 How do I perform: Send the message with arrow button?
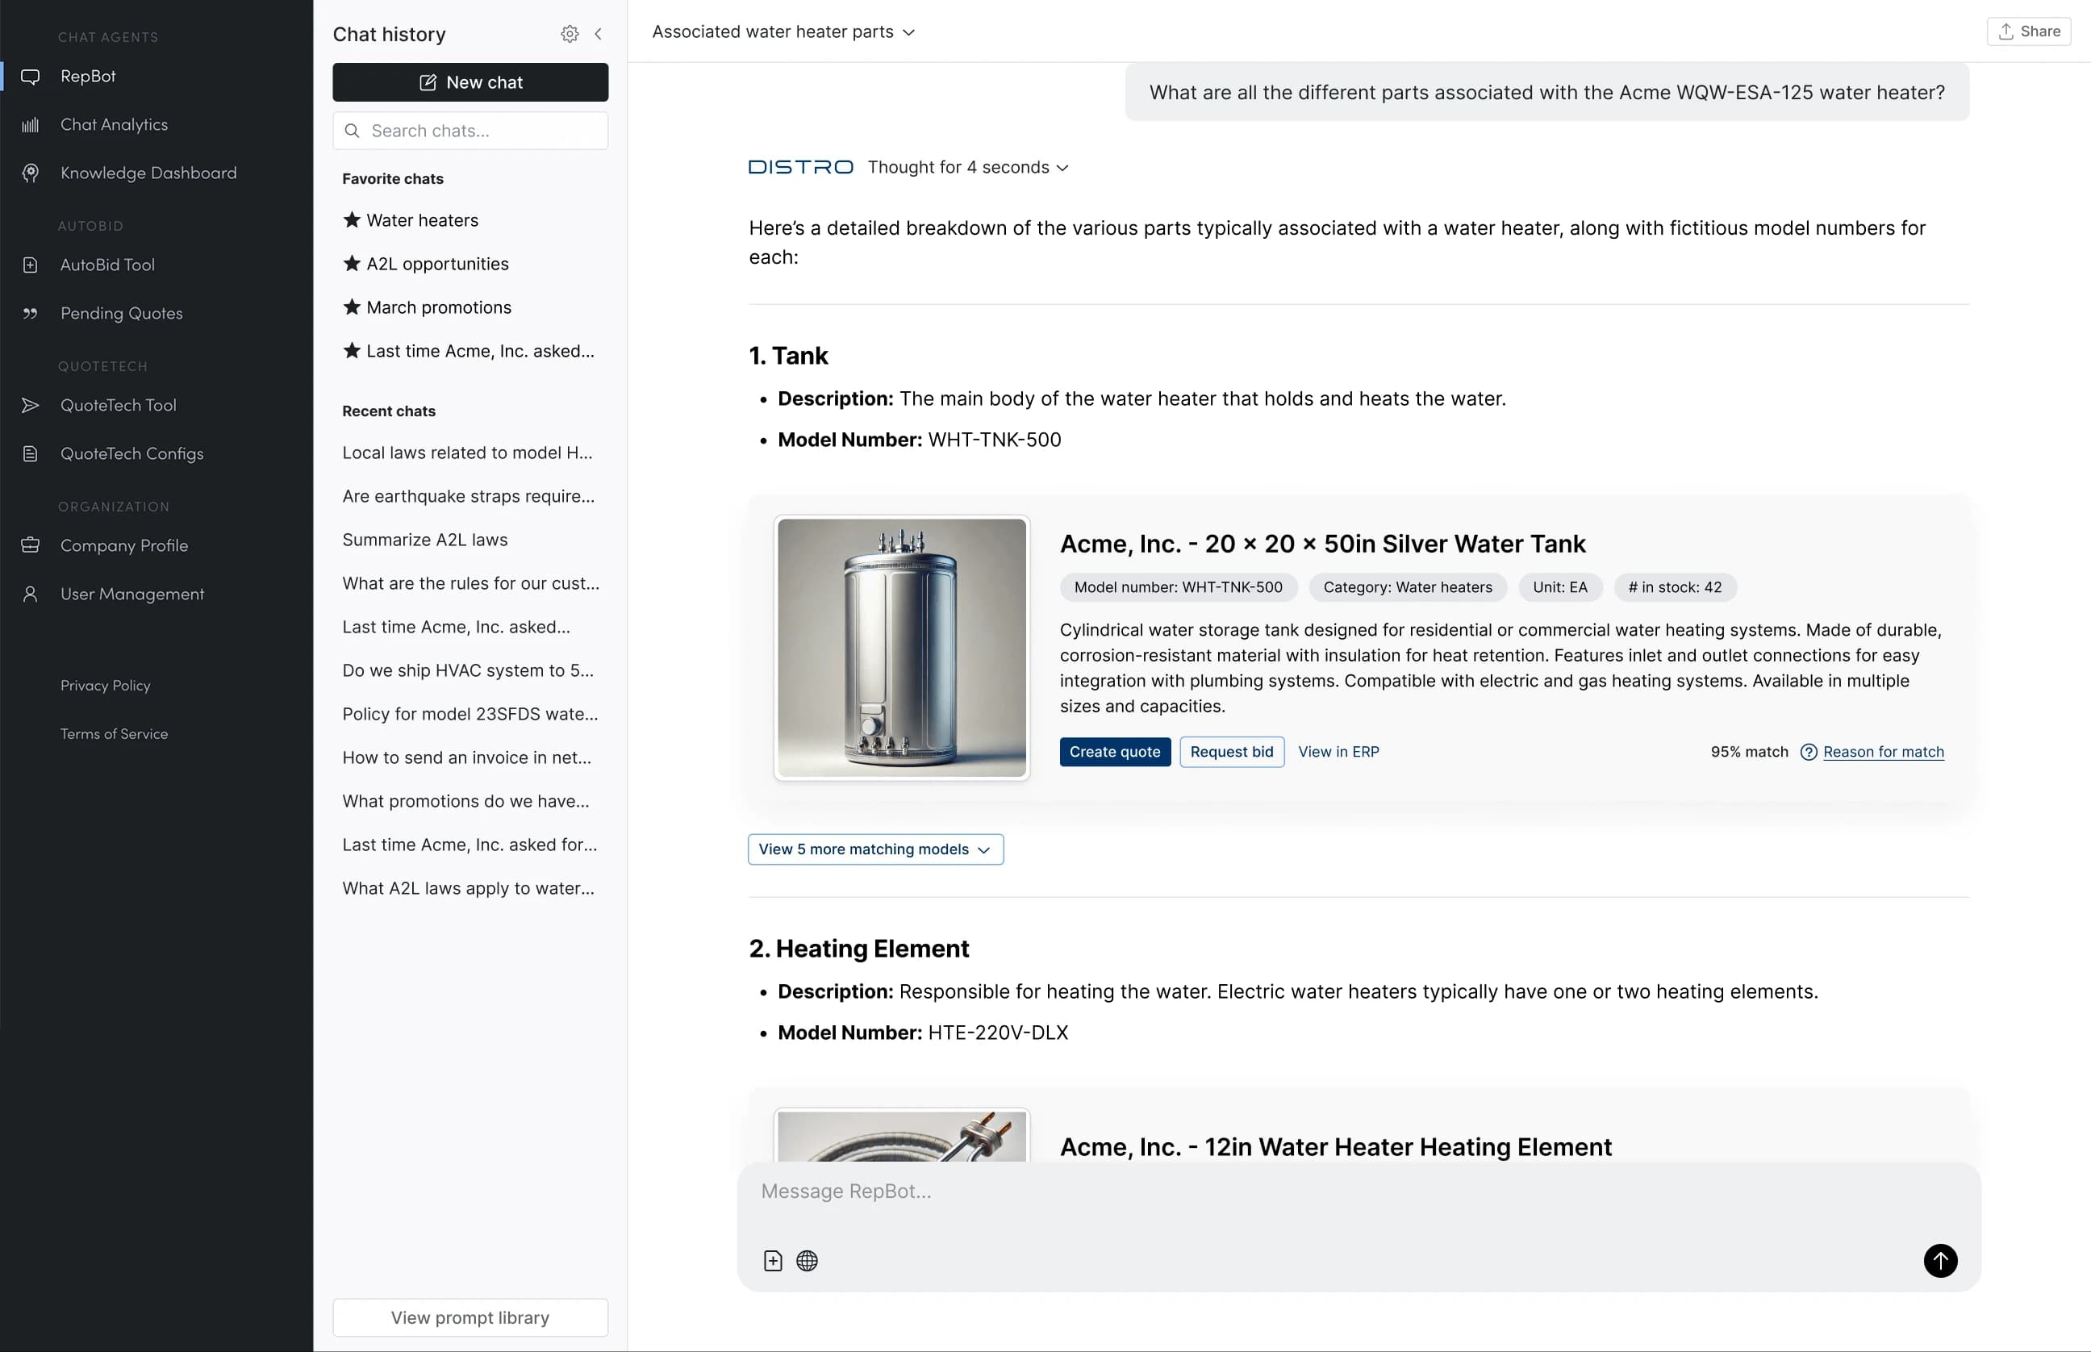click(1941, 1261)
